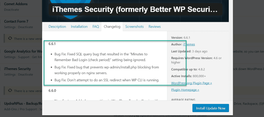Click the Requires WordPress Version text
Screen dimensions: 264x117
click(196, 60)
